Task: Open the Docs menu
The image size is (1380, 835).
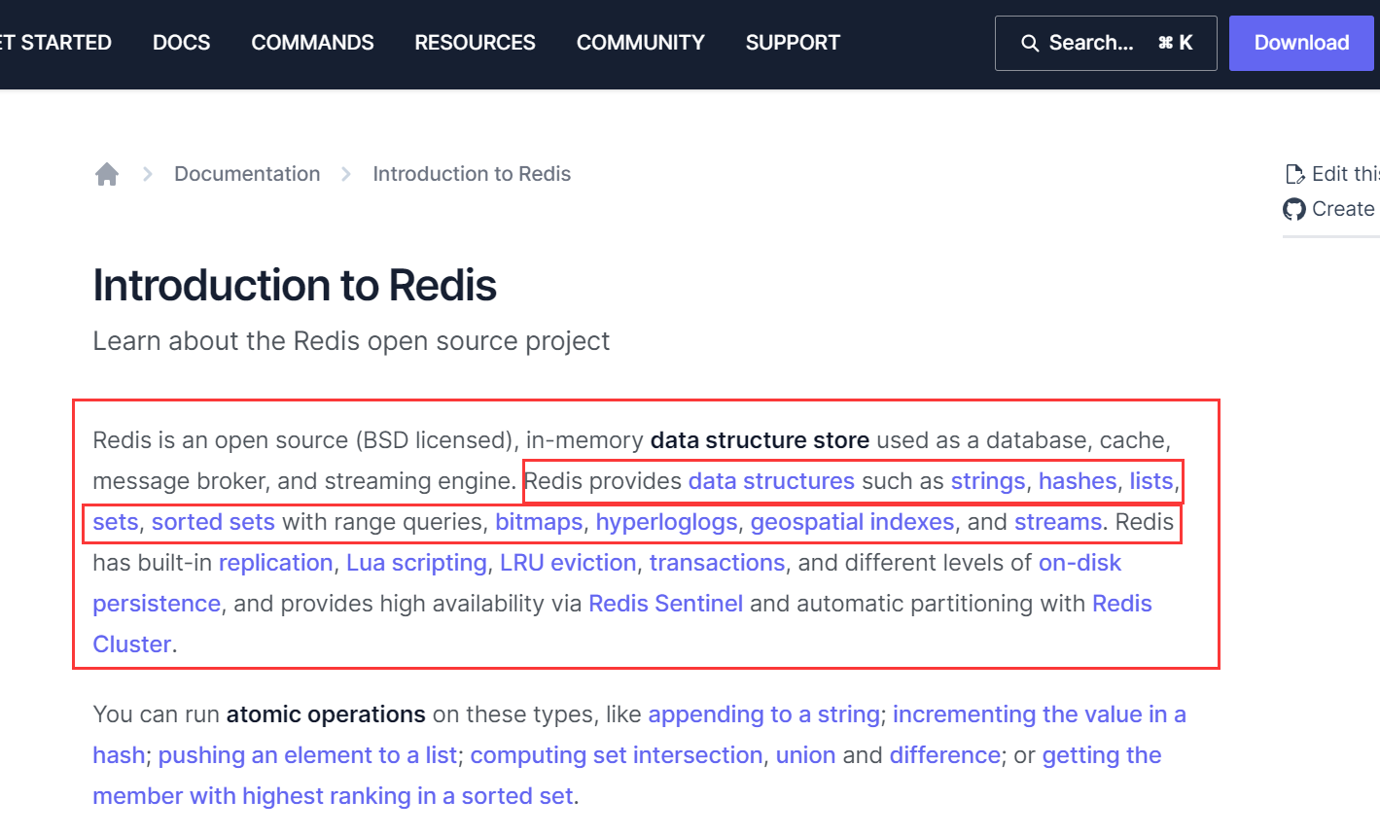Action: 181,43
